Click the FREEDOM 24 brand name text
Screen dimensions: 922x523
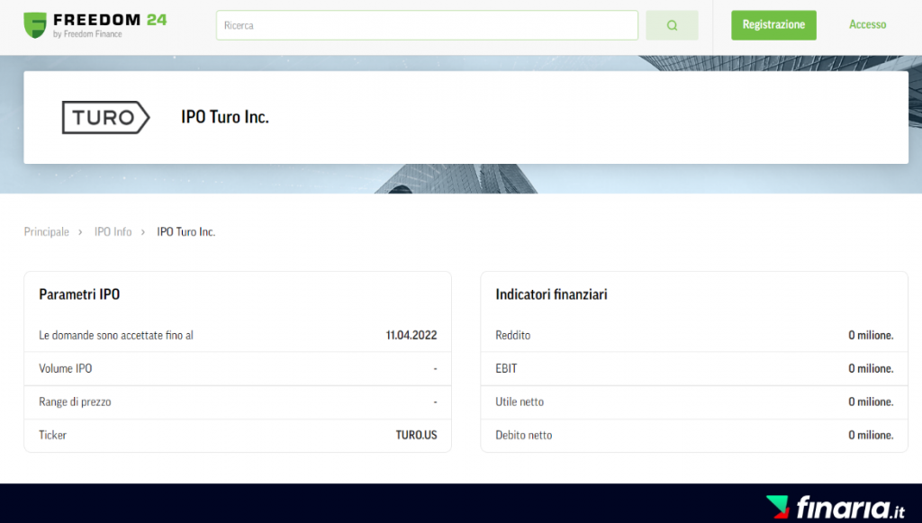coord(110,20)
